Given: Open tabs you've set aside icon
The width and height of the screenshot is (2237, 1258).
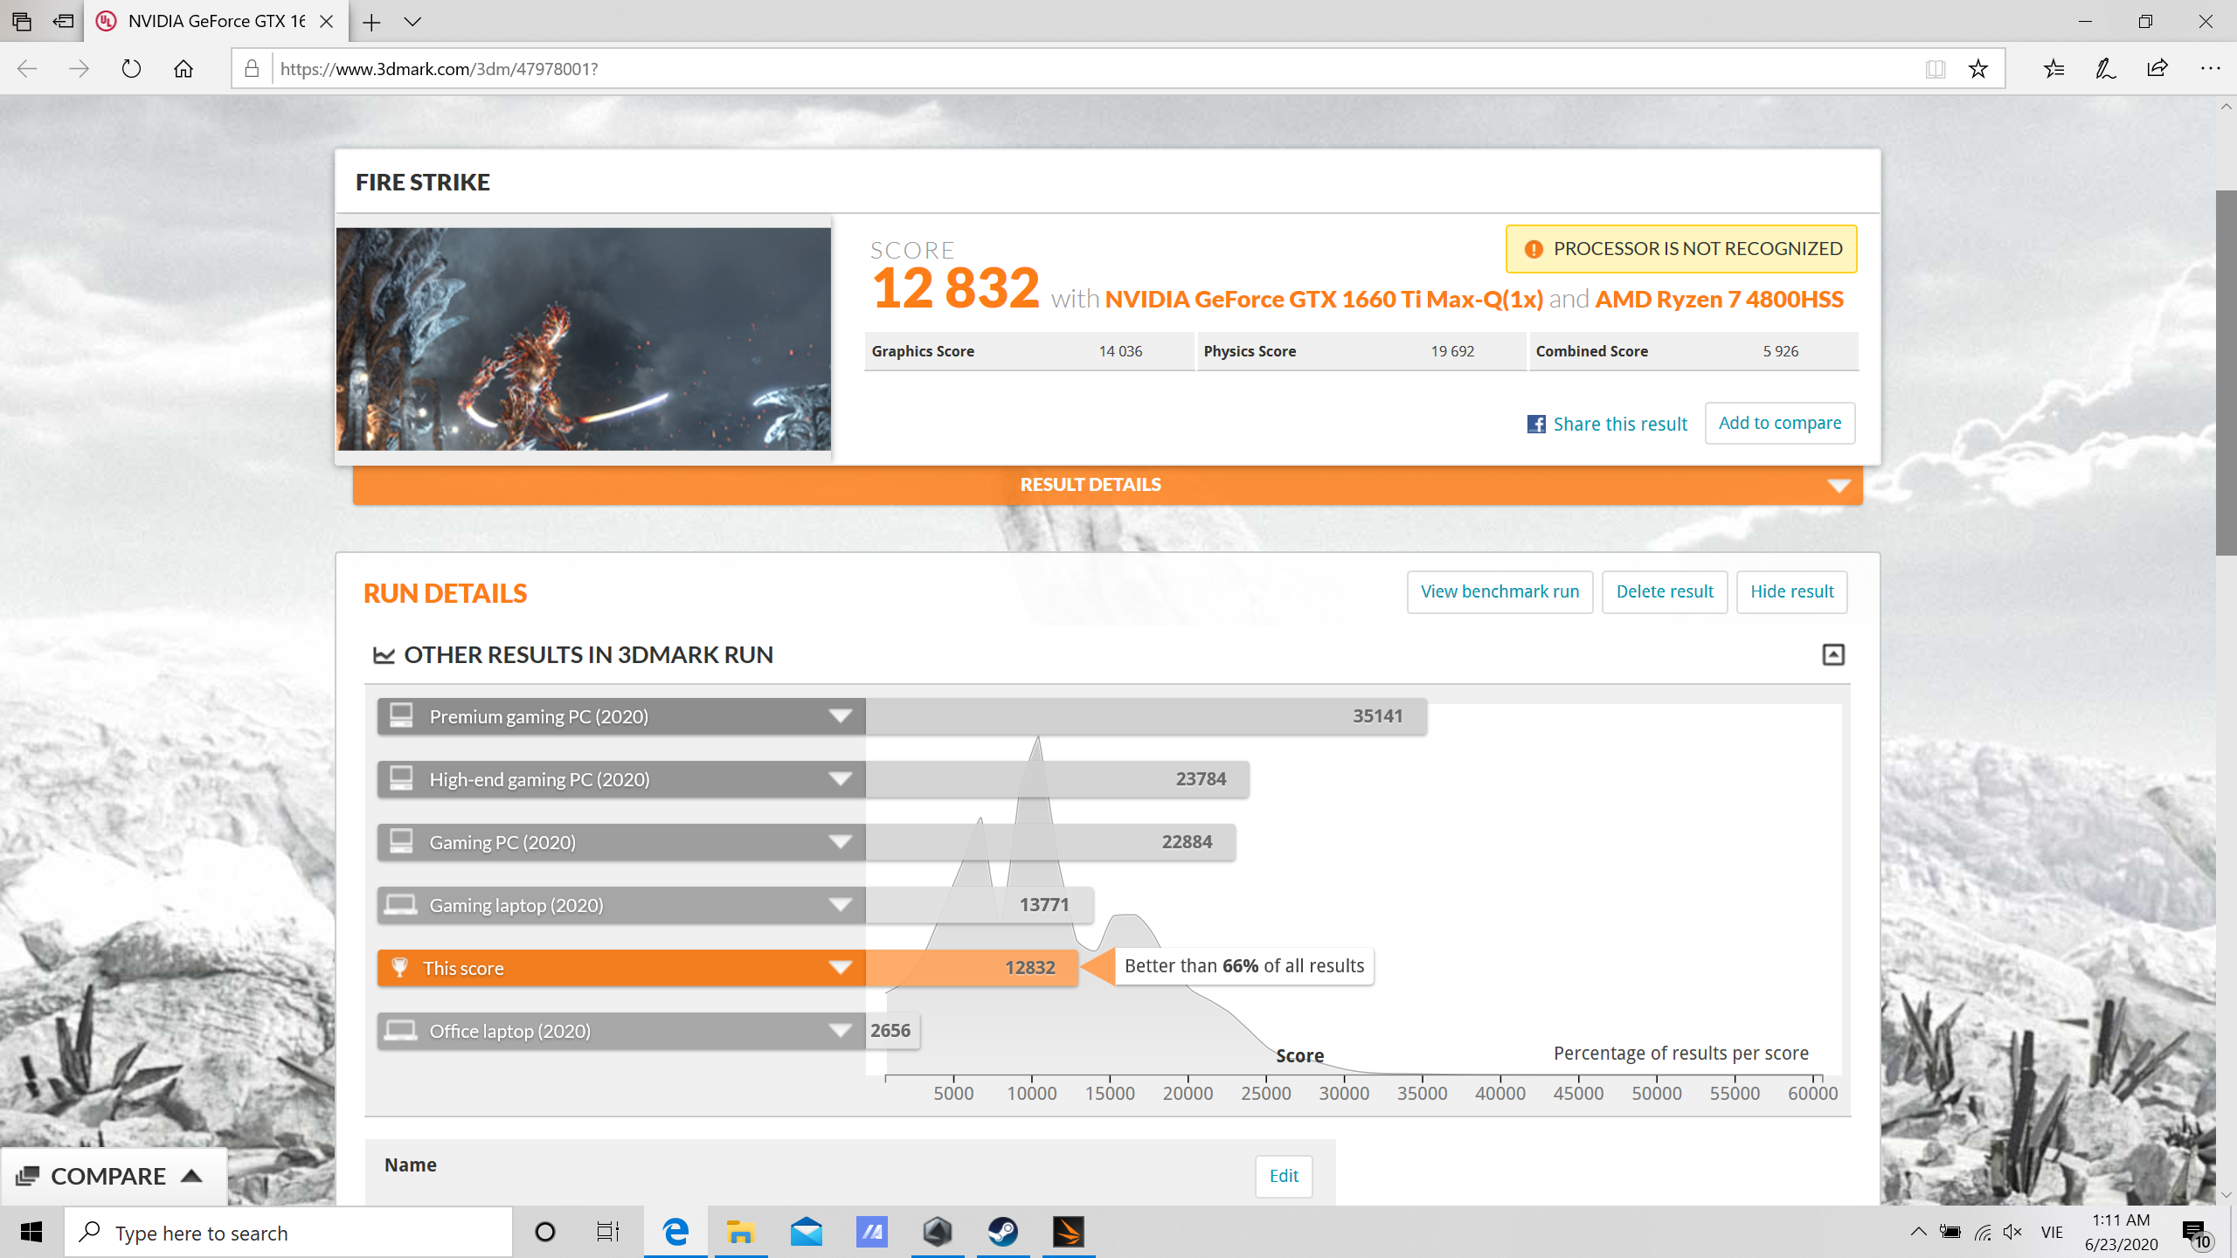Looking at the screenshot, I should click(22, 21).
